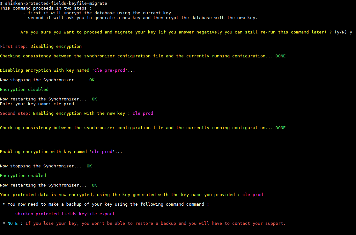Viewport: 356px width, 235px height.
Task: Click the cyan NOTE label
Action: [x=13, y=224]
